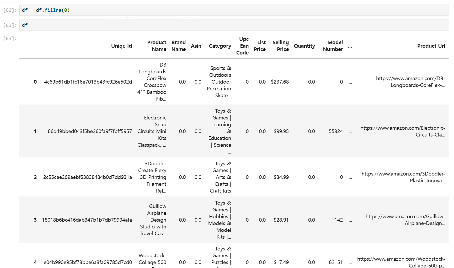Click the Upc Ean Code column header
Viewport: 454px width, 268px height.
click(242, 46)
